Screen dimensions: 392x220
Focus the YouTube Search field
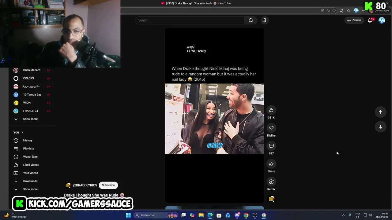(x=190, y=20)
